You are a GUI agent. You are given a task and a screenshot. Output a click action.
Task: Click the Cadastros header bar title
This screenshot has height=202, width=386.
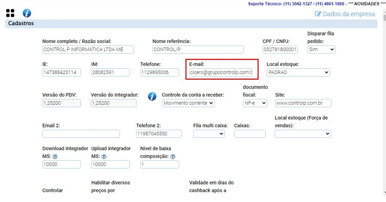[x=21, y=23]
